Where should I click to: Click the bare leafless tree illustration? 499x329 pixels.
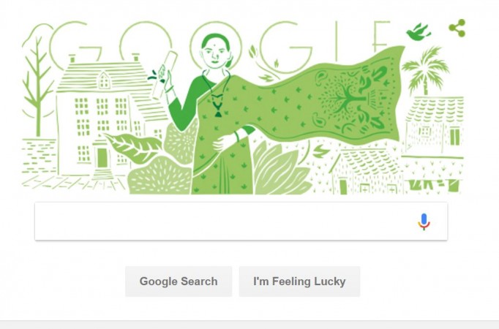37,86
